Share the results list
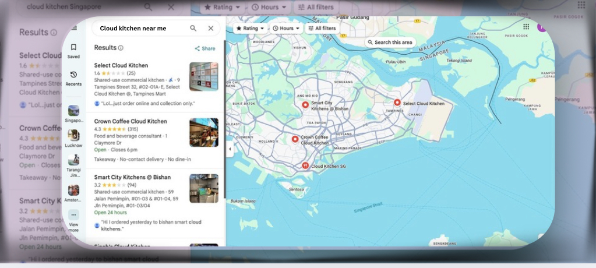The image size is (596, 268). [205, 48]
